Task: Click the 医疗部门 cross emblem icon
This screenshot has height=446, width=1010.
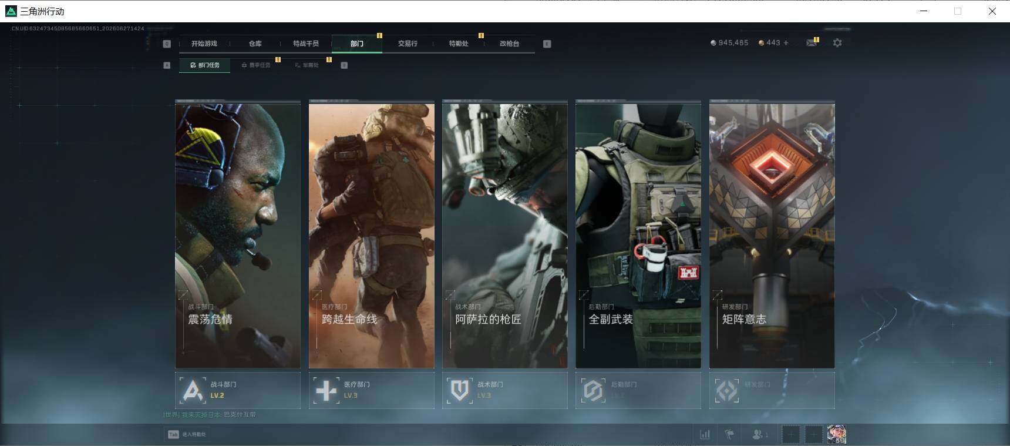Action: pos(326,390)
